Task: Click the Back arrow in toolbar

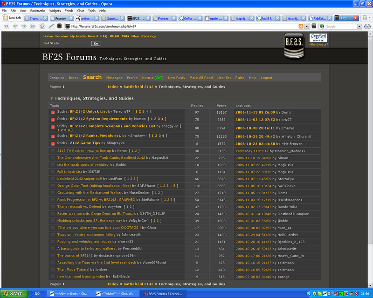Action: [x=15, y=26]
